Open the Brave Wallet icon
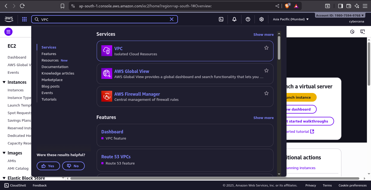The width and height of the screenshot is (371, 190). pyautogui.click(x=349, y=6)
